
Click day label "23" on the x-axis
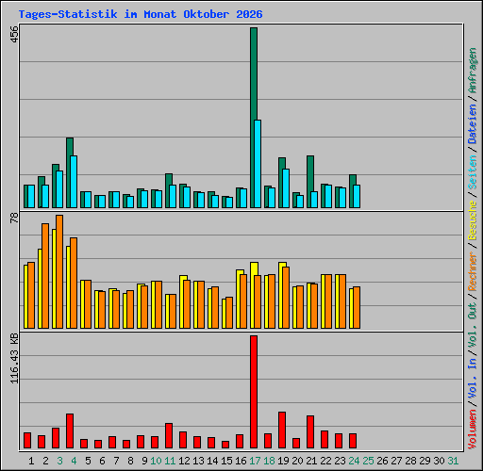pyautogui.click(x=340, y=461)
